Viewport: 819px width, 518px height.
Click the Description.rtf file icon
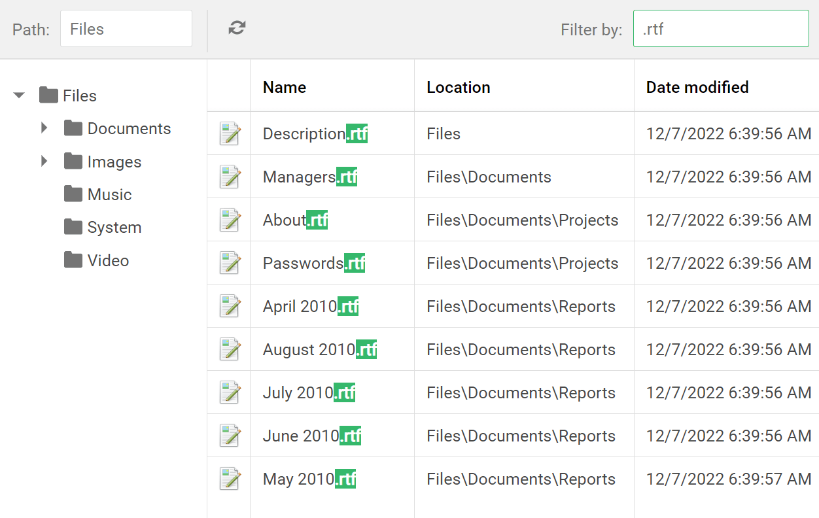point(230,133)
